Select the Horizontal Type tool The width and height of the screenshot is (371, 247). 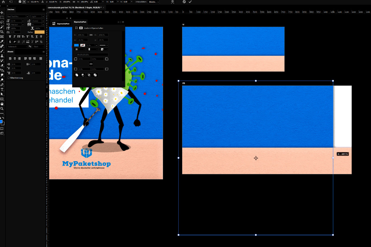click(x=2, y=89)
